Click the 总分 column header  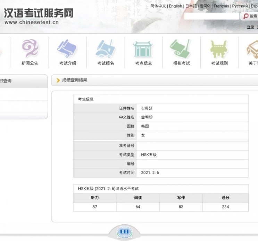[225, 198]
